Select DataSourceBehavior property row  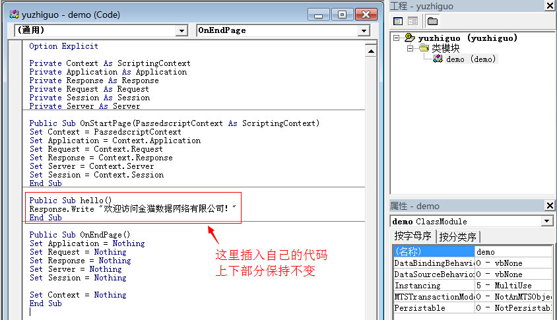pos(473,274)
